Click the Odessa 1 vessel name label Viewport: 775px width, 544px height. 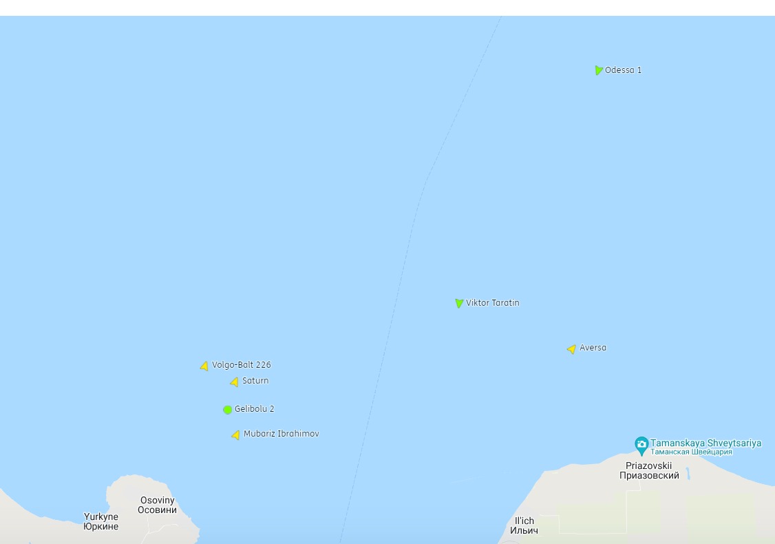(624, 70)
